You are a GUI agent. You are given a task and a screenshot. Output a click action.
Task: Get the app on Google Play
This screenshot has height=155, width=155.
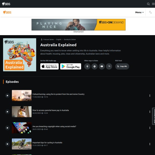71,66
